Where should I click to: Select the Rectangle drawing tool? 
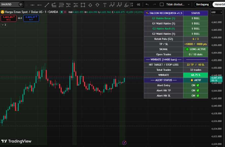tap(83, 5)
